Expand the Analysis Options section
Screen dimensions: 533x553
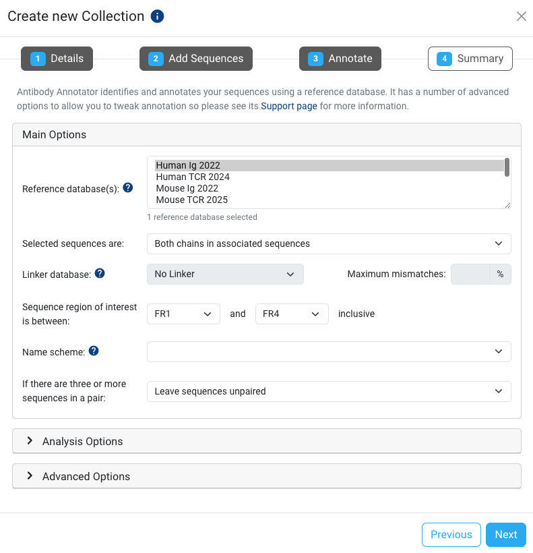(82, 441)
